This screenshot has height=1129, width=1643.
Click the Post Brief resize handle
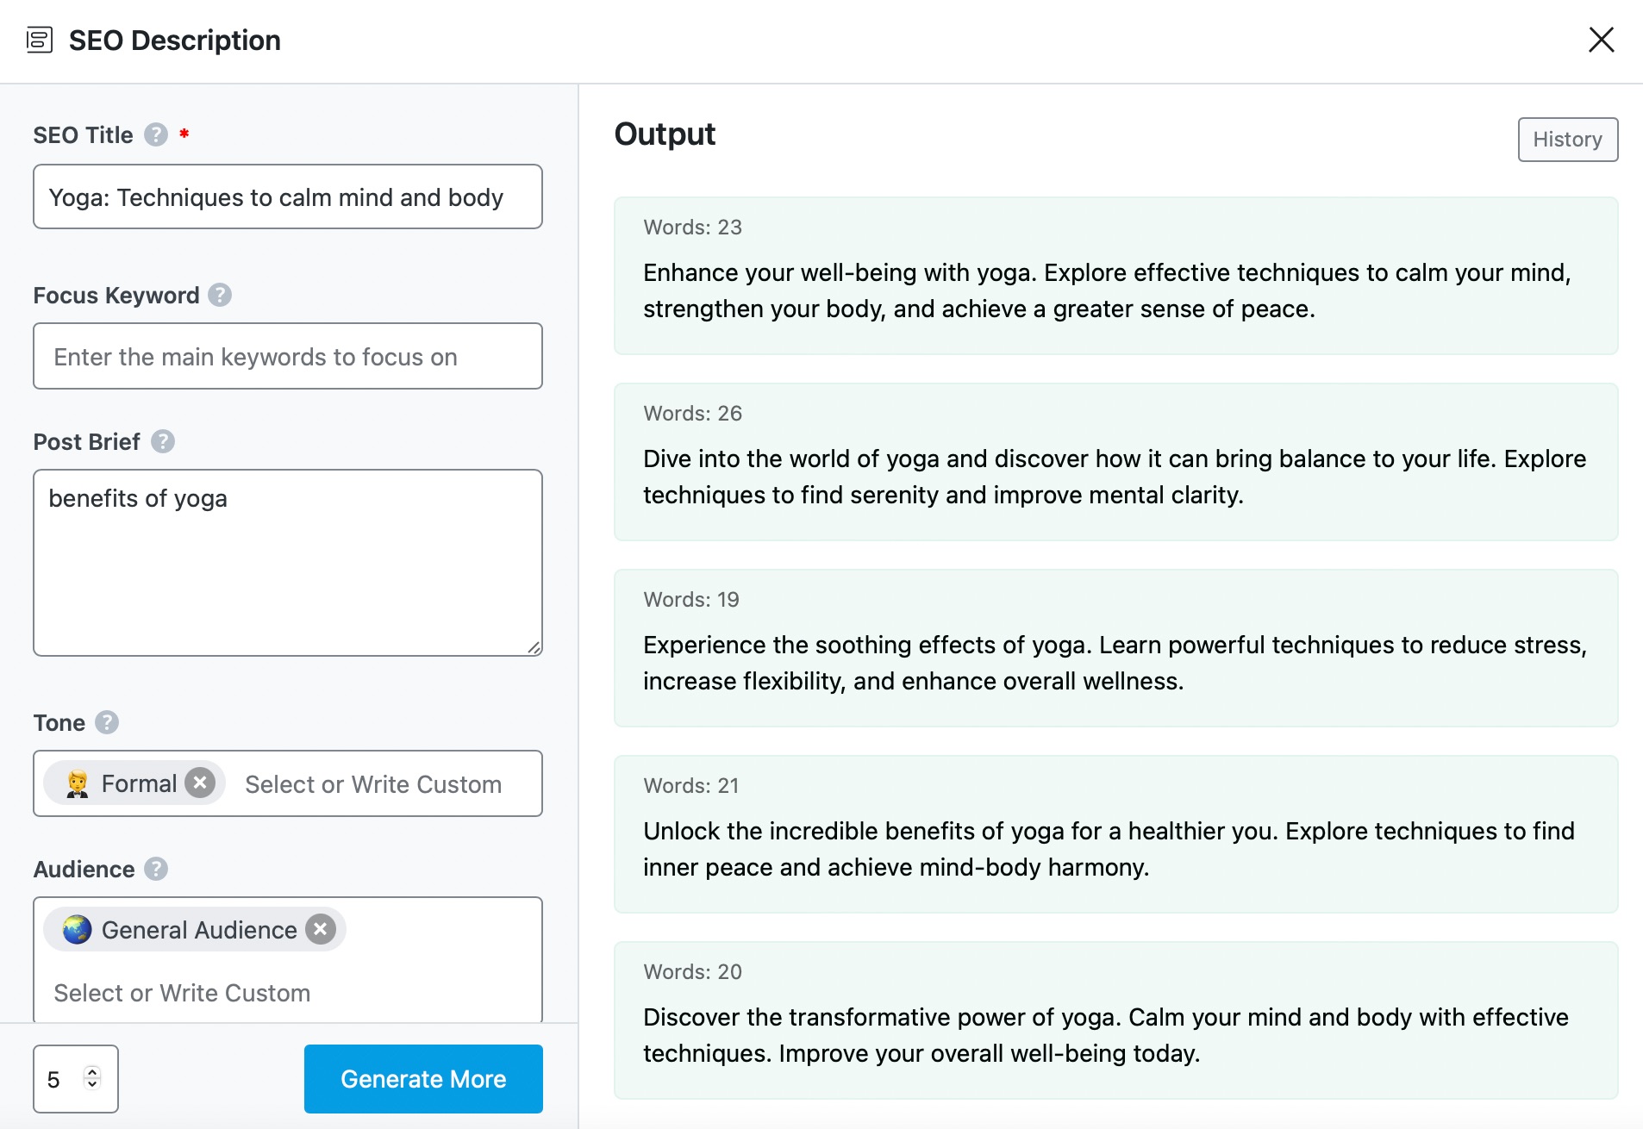pyautogui.click(x=534, y=648)
